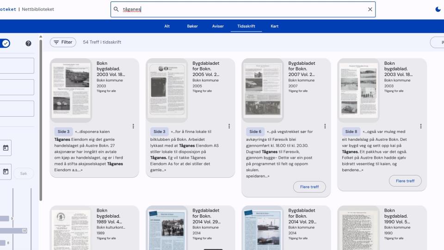Click the search magnifier icon
This screenshot has height=250, width=444.
click(117, 9)
